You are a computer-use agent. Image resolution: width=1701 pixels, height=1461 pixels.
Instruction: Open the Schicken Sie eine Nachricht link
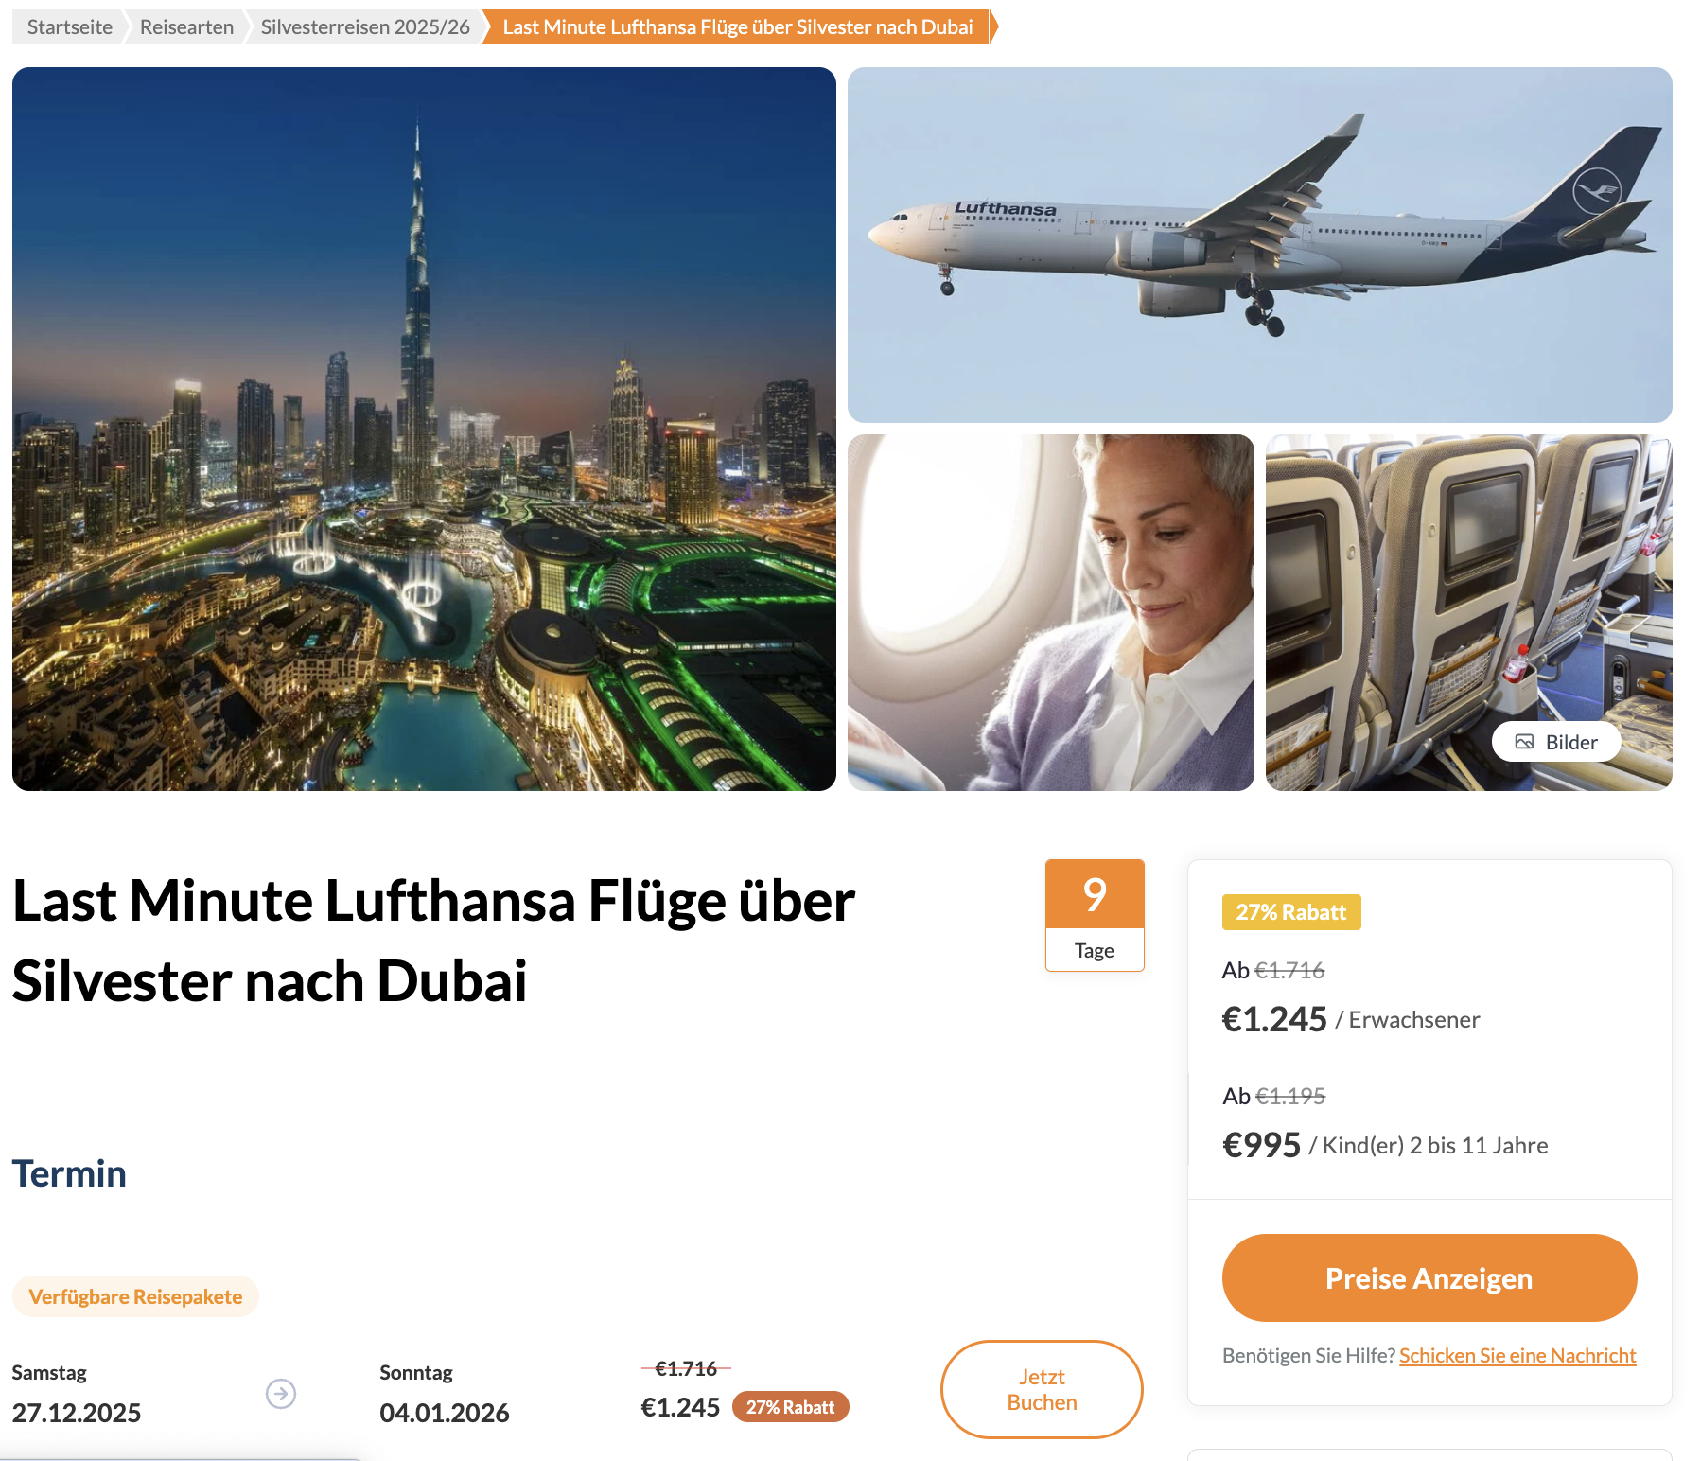click(1517, 1355)
